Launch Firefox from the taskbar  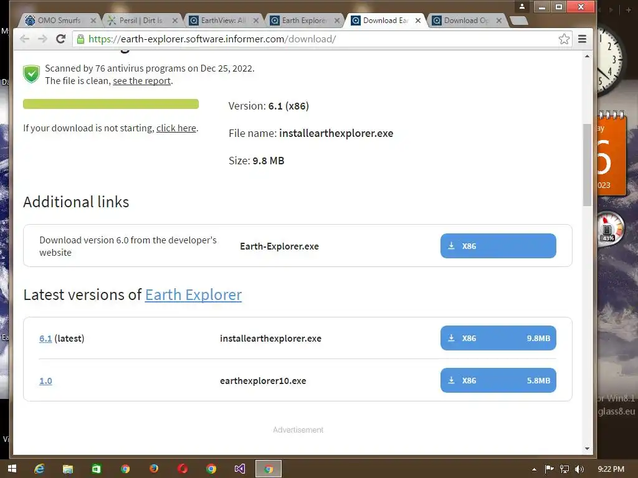coord(154,469)
